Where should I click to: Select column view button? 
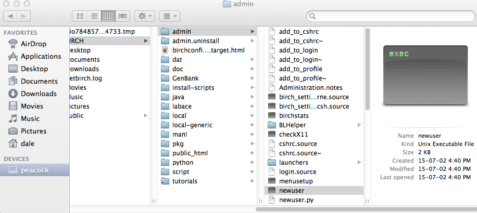(x=108, y=16)
